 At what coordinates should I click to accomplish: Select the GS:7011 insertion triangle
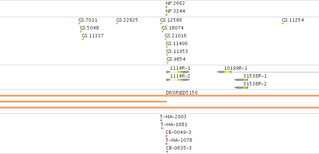pos(79,23)
